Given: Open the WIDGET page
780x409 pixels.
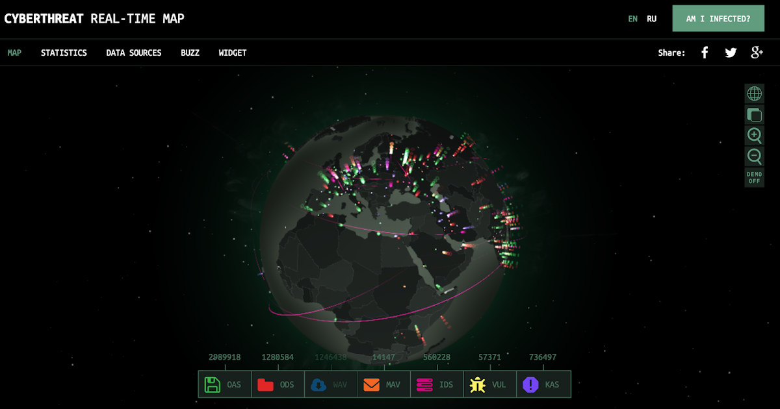Looking at the screenshot, I should pyautogui.click(x=232, y=53).
